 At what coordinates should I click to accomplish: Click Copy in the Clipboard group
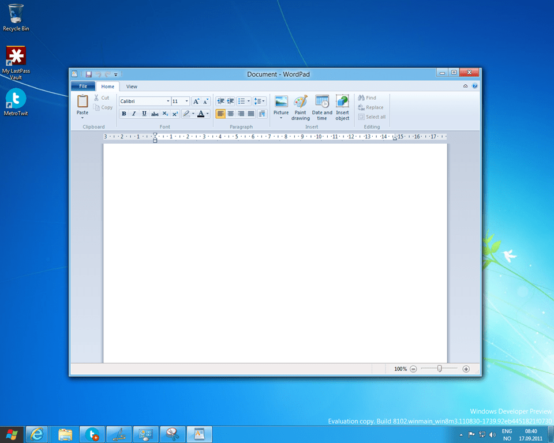(103, 107)
